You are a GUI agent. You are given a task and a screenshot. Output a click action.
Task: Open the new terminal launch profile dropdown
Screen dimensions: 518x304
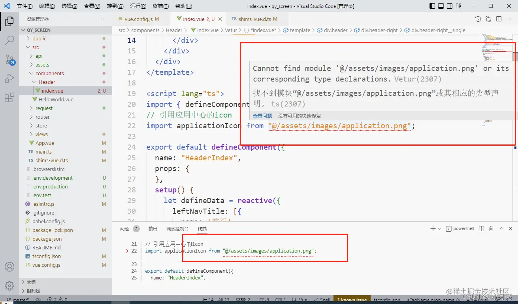[439, 229]
